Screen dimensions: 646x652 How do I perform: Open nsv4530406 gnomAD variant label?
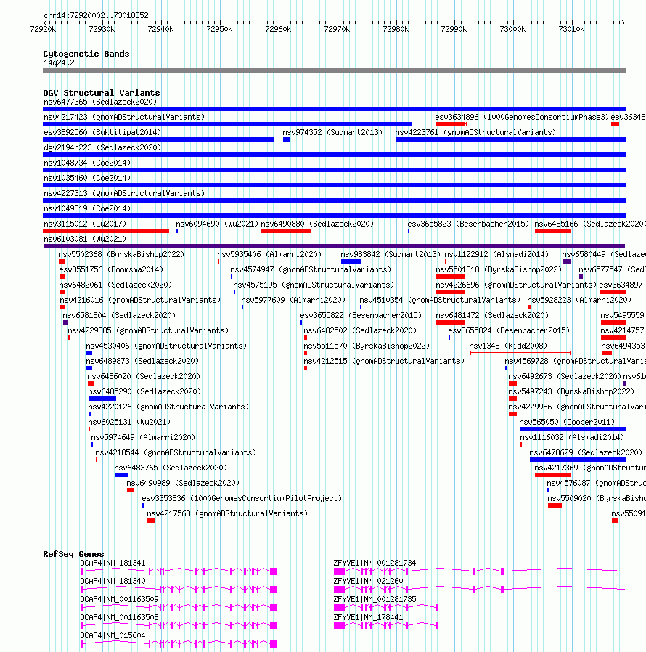pyautogui.click(x=166, y=346)
